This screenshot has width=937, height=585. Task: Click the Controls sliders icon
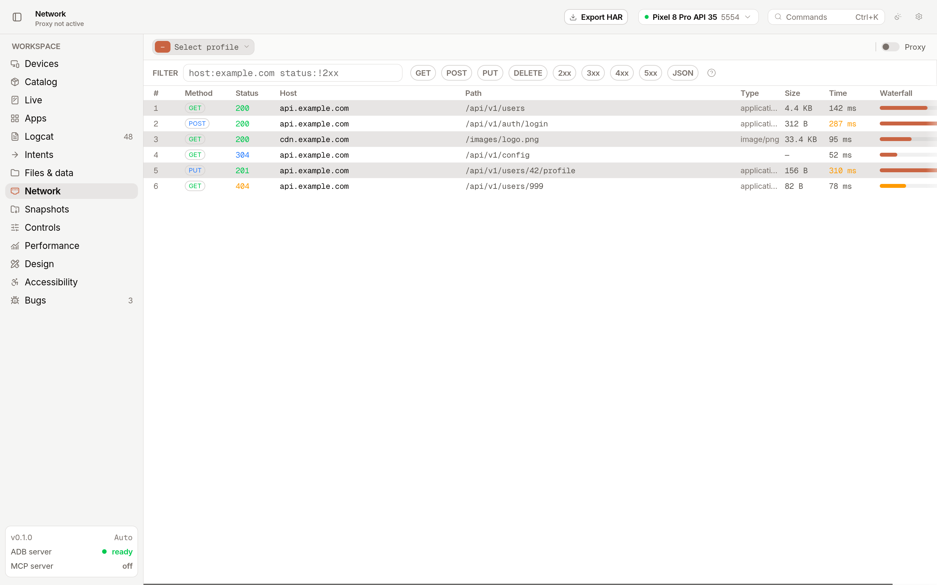(15, 227)
